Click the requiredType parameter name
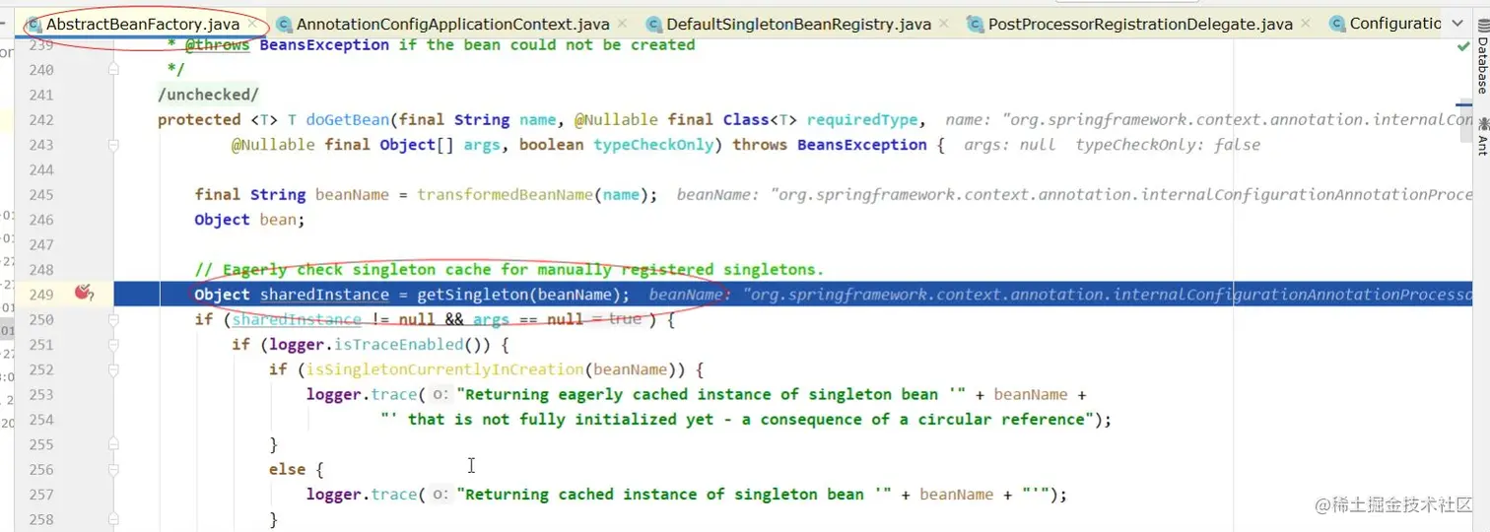1490x532 pixels. pyautogui.click(x=862, y=119)
